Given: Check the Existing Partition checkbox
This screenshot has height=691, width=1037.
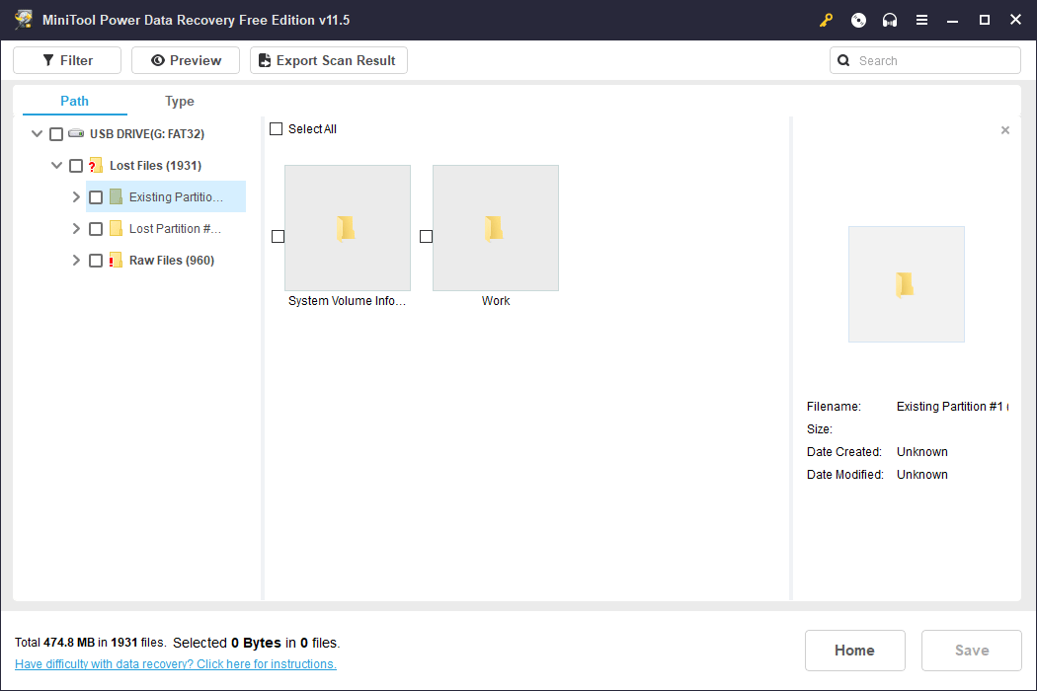Looking at the screenshot, I should 95,197.
